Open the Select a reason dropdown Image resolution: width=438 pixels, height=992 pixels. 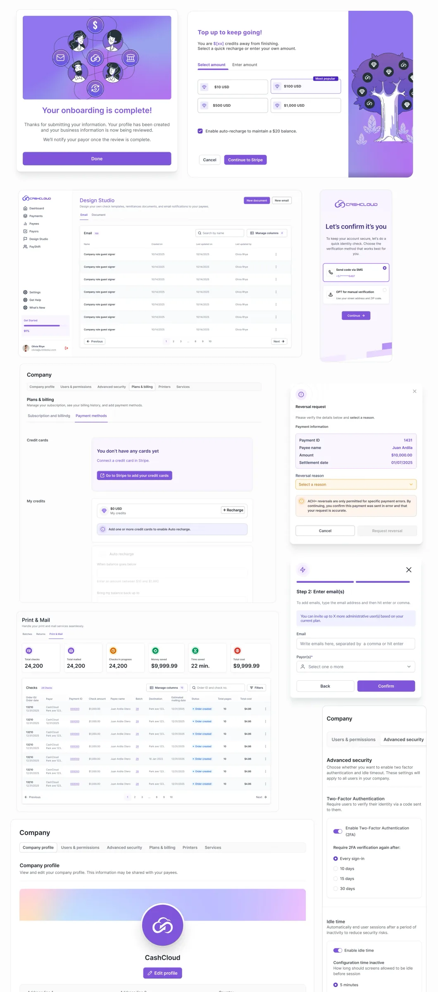[356, 484]
